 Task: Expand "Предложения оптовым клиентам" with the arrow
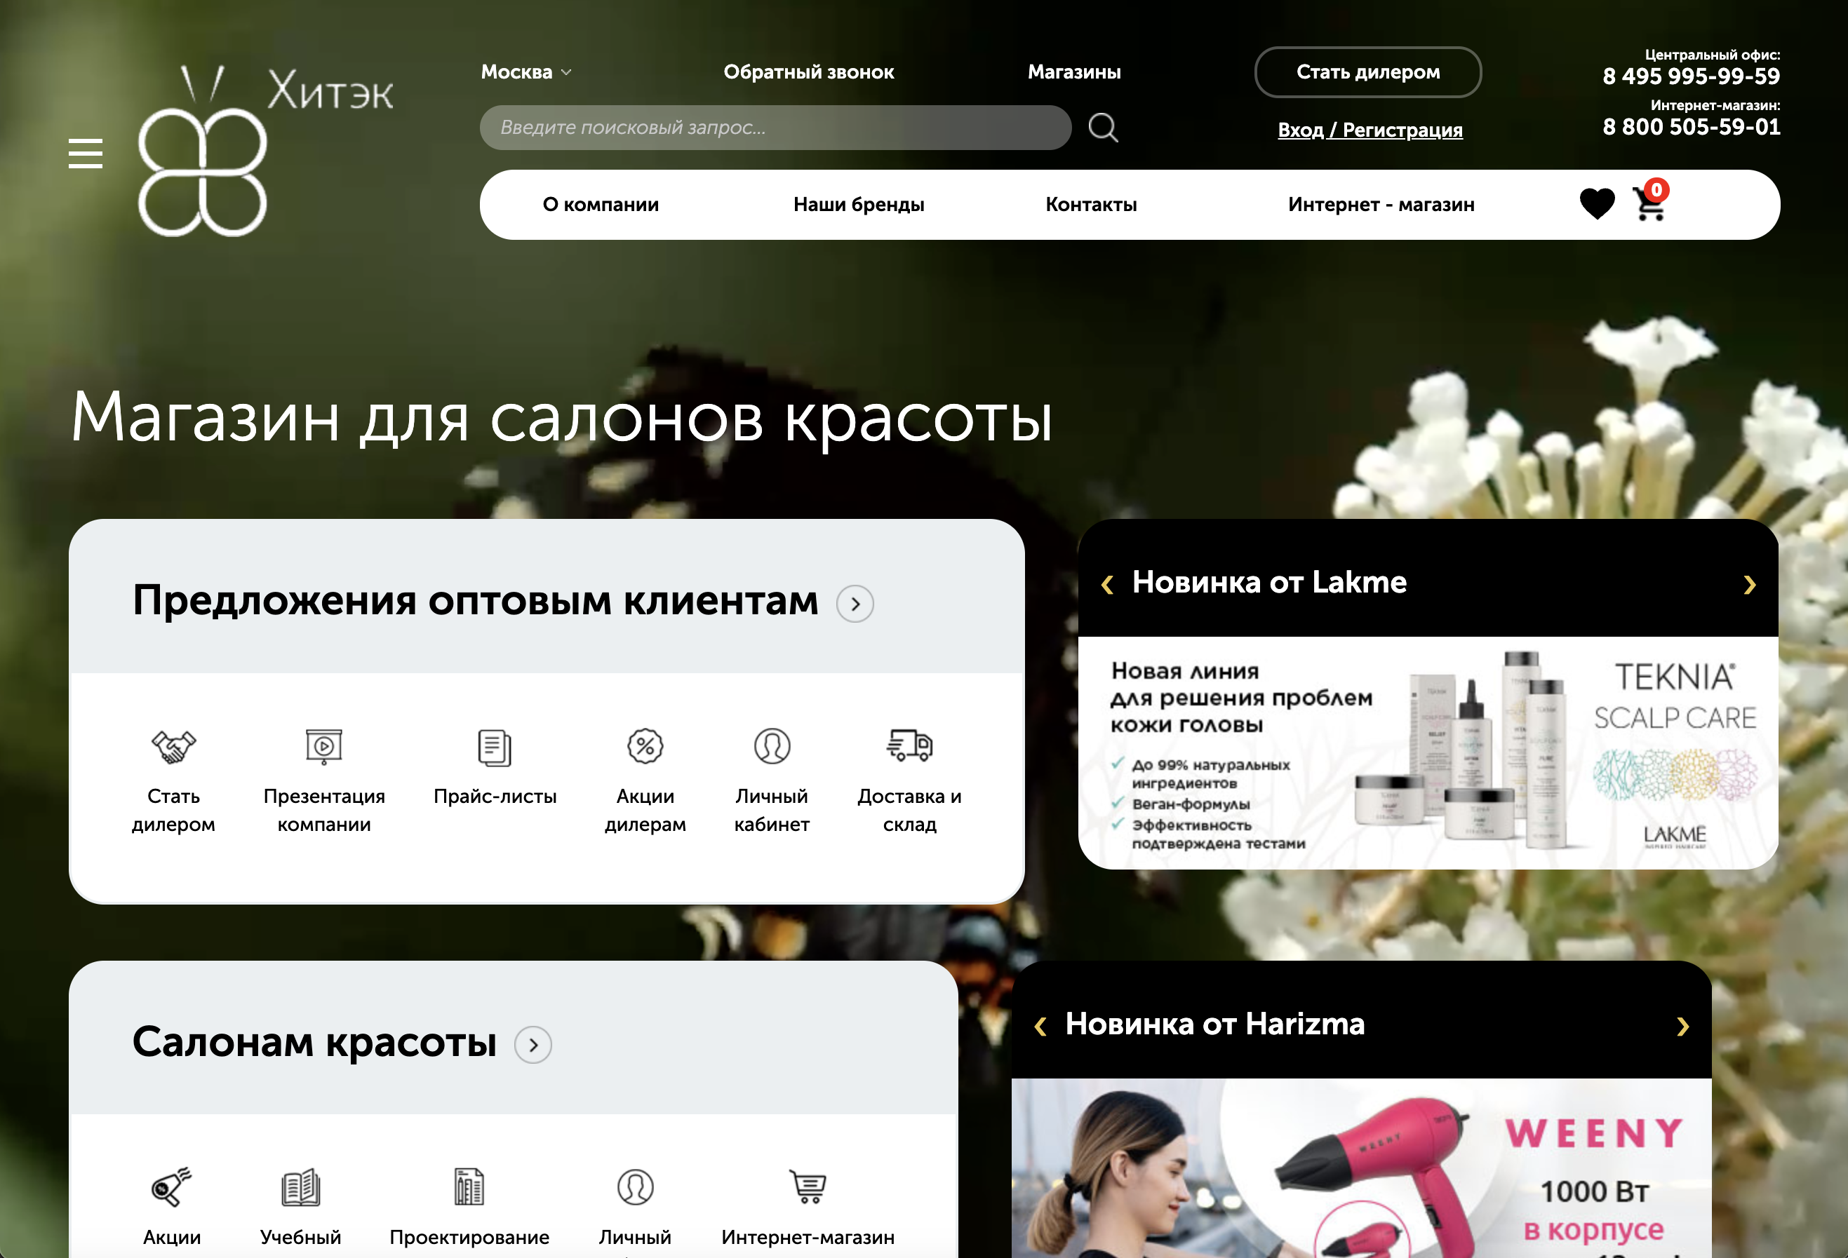point(855,603)
